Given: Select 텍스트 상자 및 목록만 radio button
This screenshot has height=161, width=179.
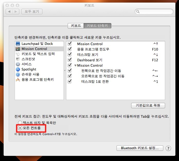Looking at the screenshot, I should tap(20, 123).
